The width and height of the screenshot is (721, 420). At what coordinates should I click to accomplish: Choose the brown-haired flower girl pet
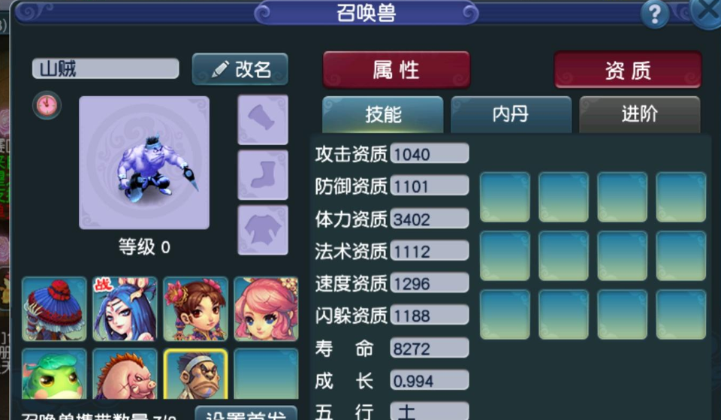pos(195,309)
